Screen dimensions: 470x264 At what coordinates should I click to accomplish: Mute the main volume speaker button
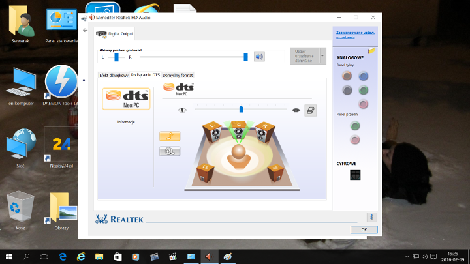[259, 57]
